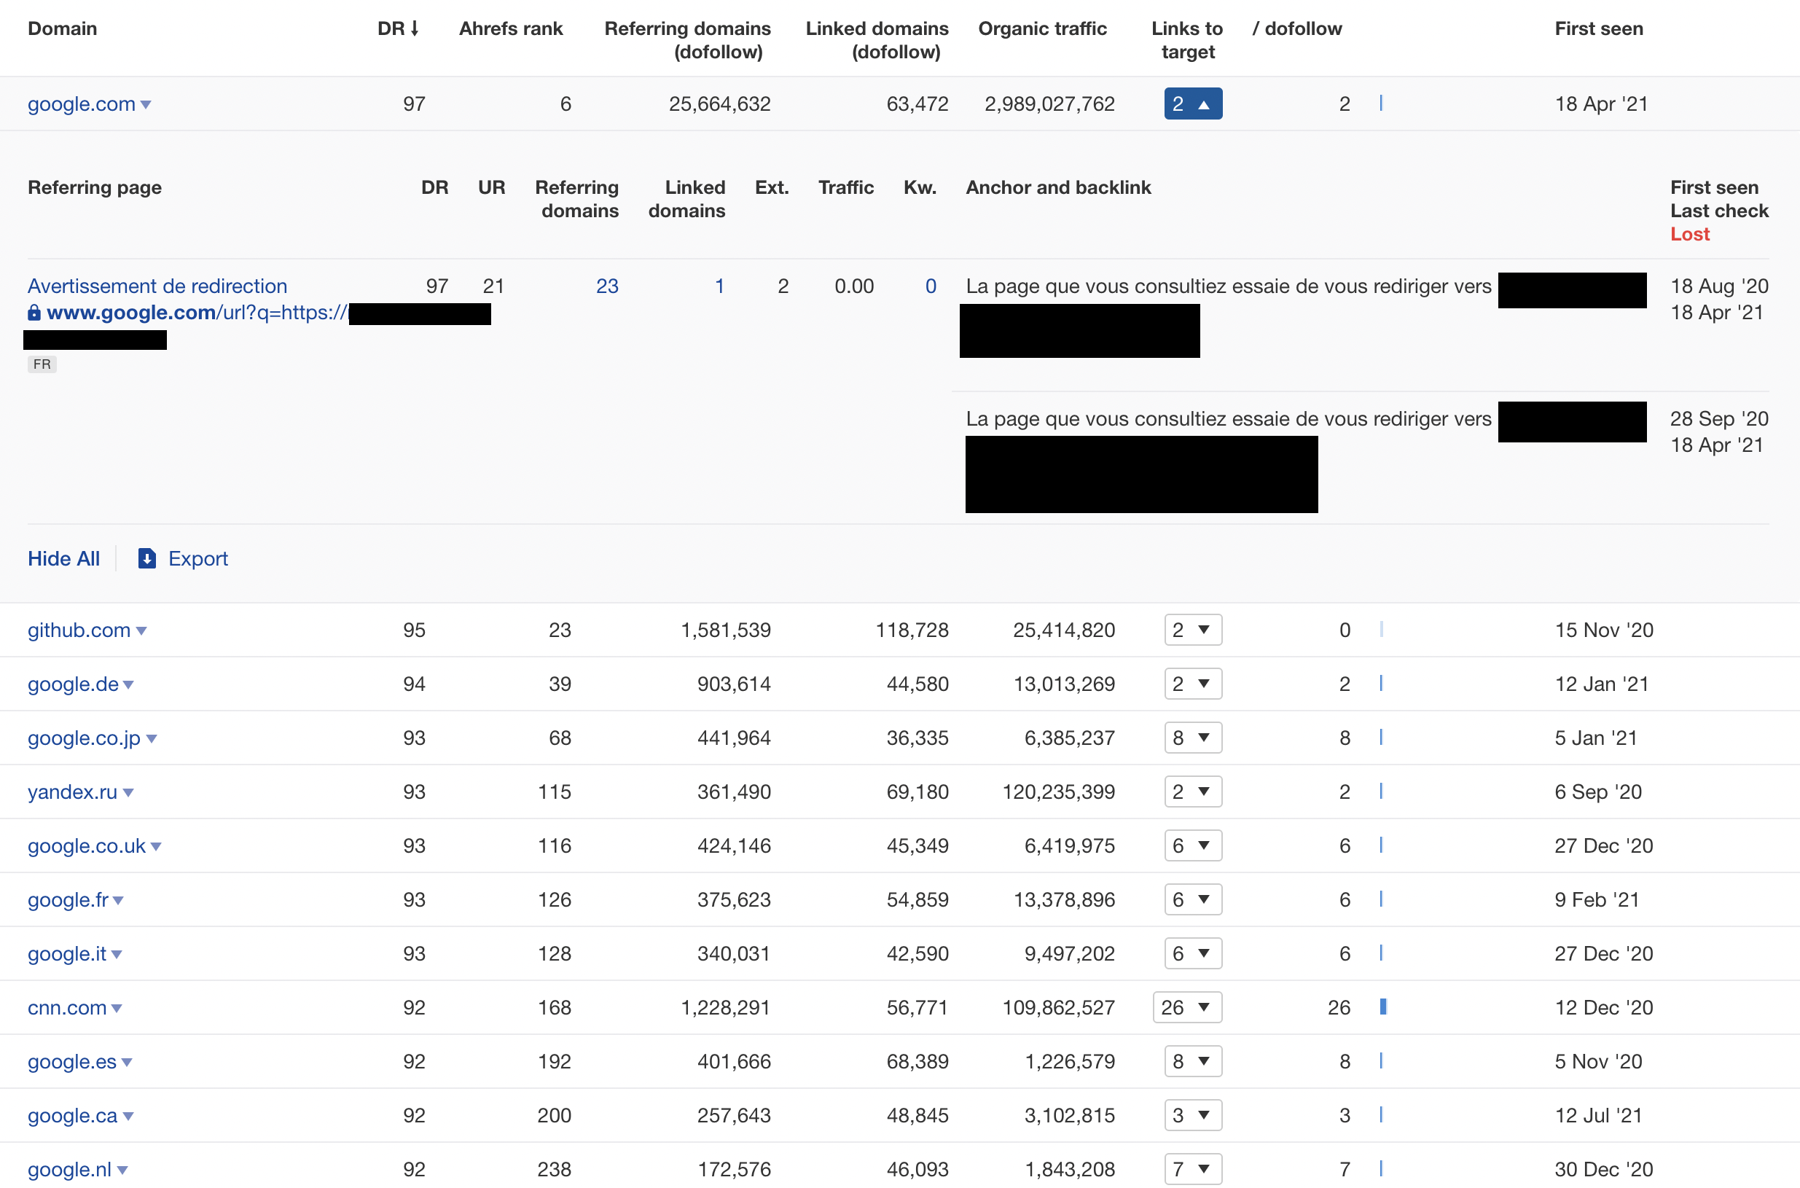Open google.co.jp links to target dropdown
1800x1188 pixels.
click(x=1192, y=737)
